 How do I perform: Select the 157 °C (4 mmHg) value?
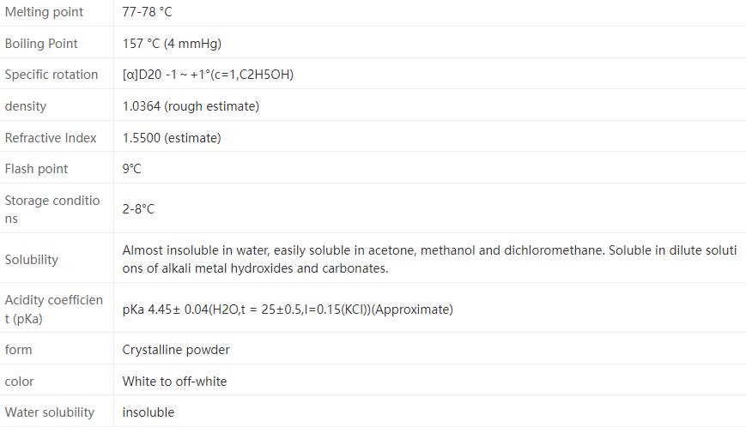172,44
